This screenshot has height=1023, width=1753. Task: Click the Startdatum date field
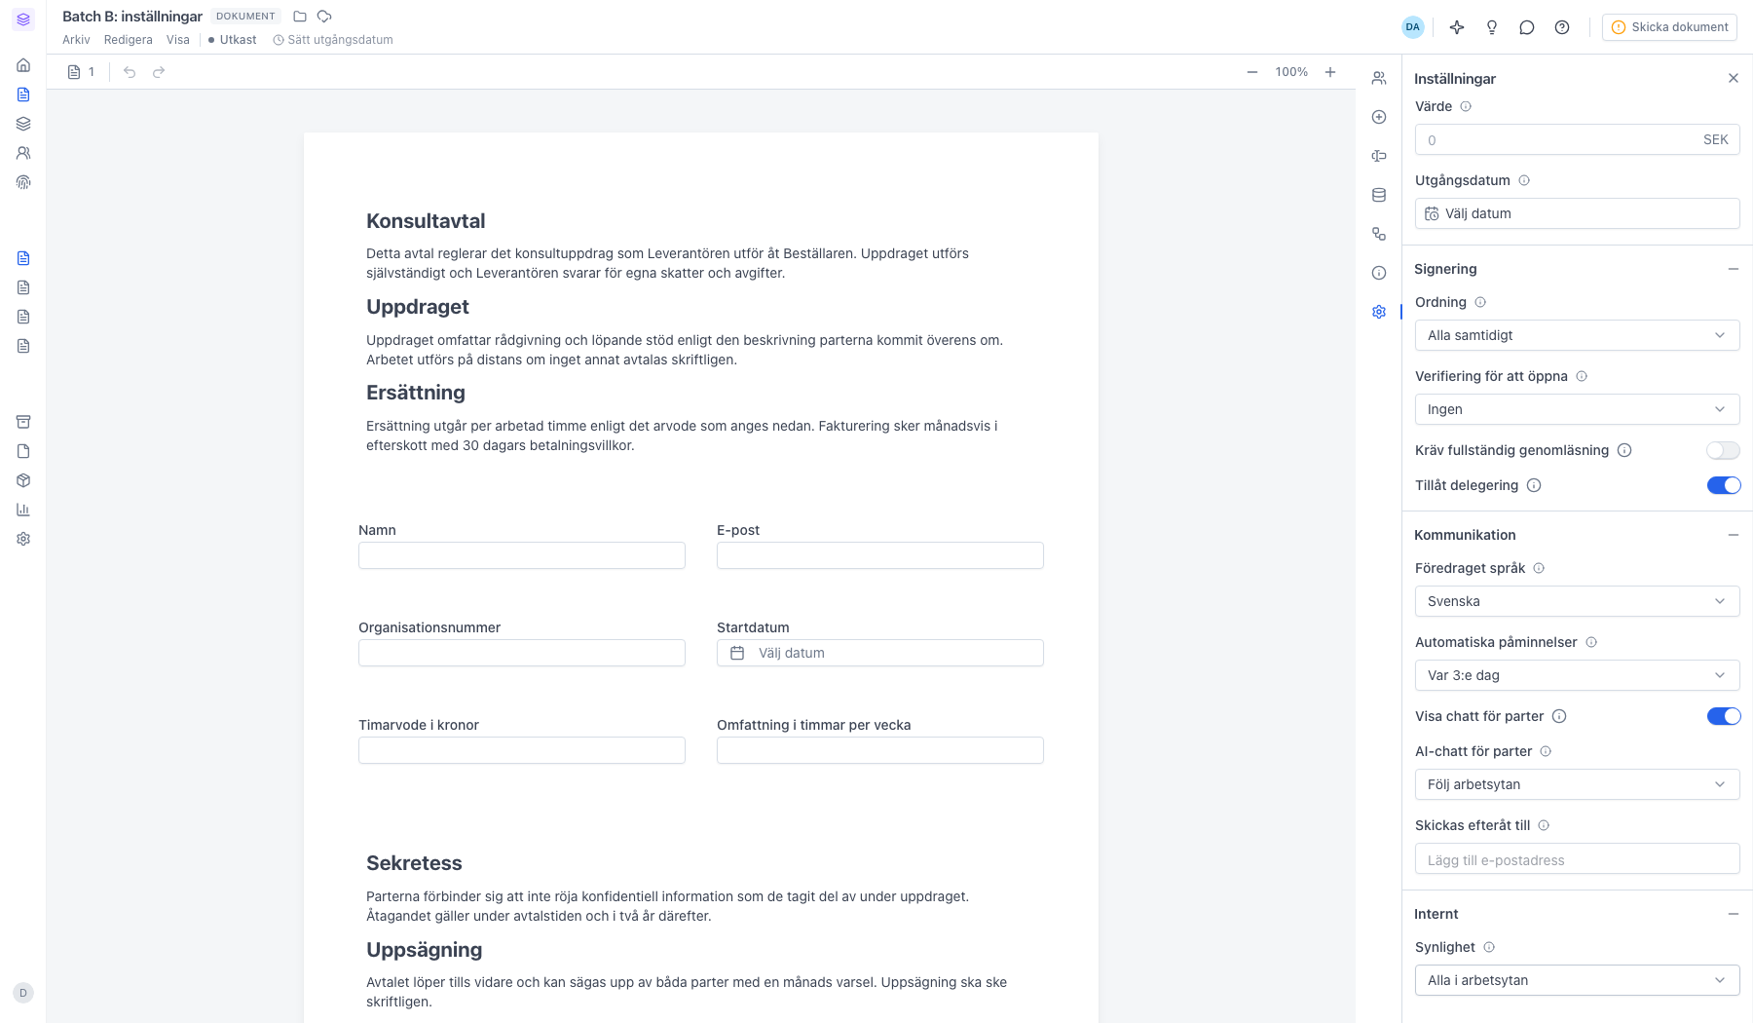point(880,653)
